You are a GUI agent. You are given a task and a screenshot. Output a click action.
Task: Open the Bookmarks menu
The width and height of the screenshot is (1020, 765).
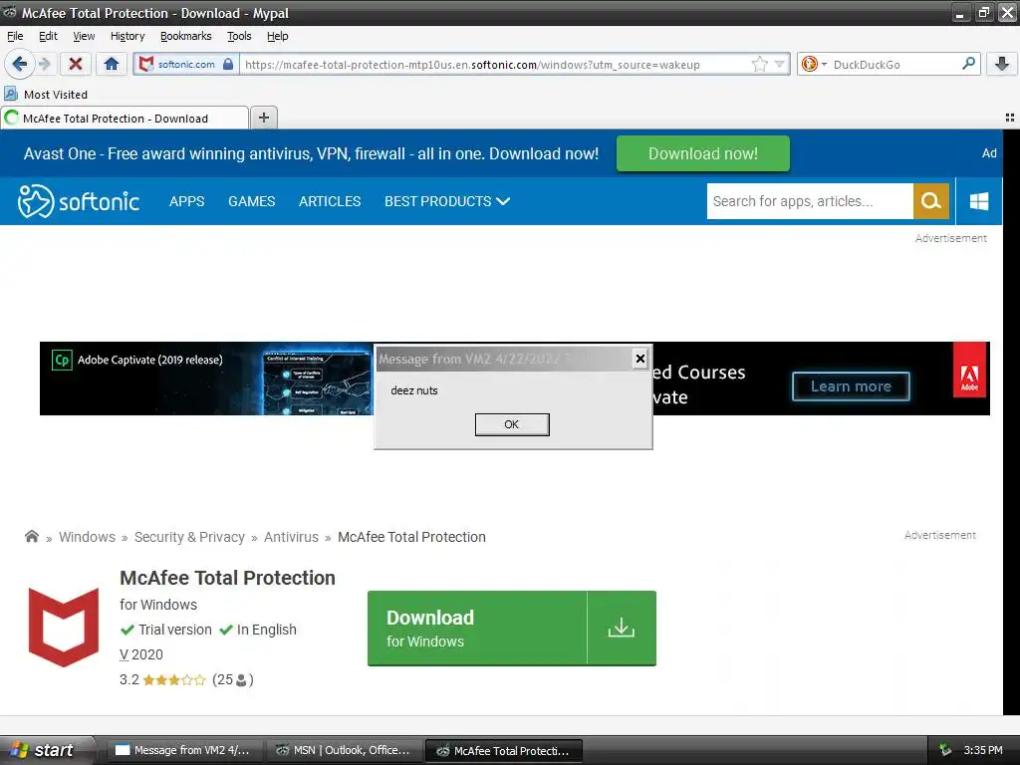(186, 36)
